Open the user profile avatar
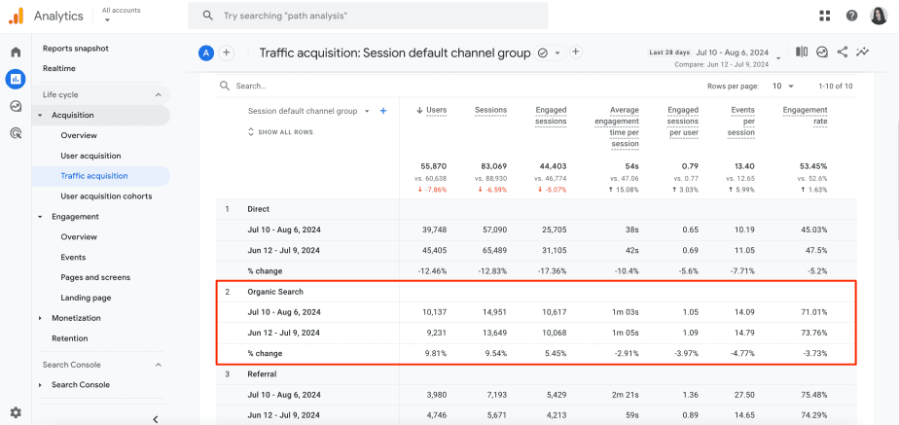The height and width of the screenshot is (425, 899). click(879, 16)
